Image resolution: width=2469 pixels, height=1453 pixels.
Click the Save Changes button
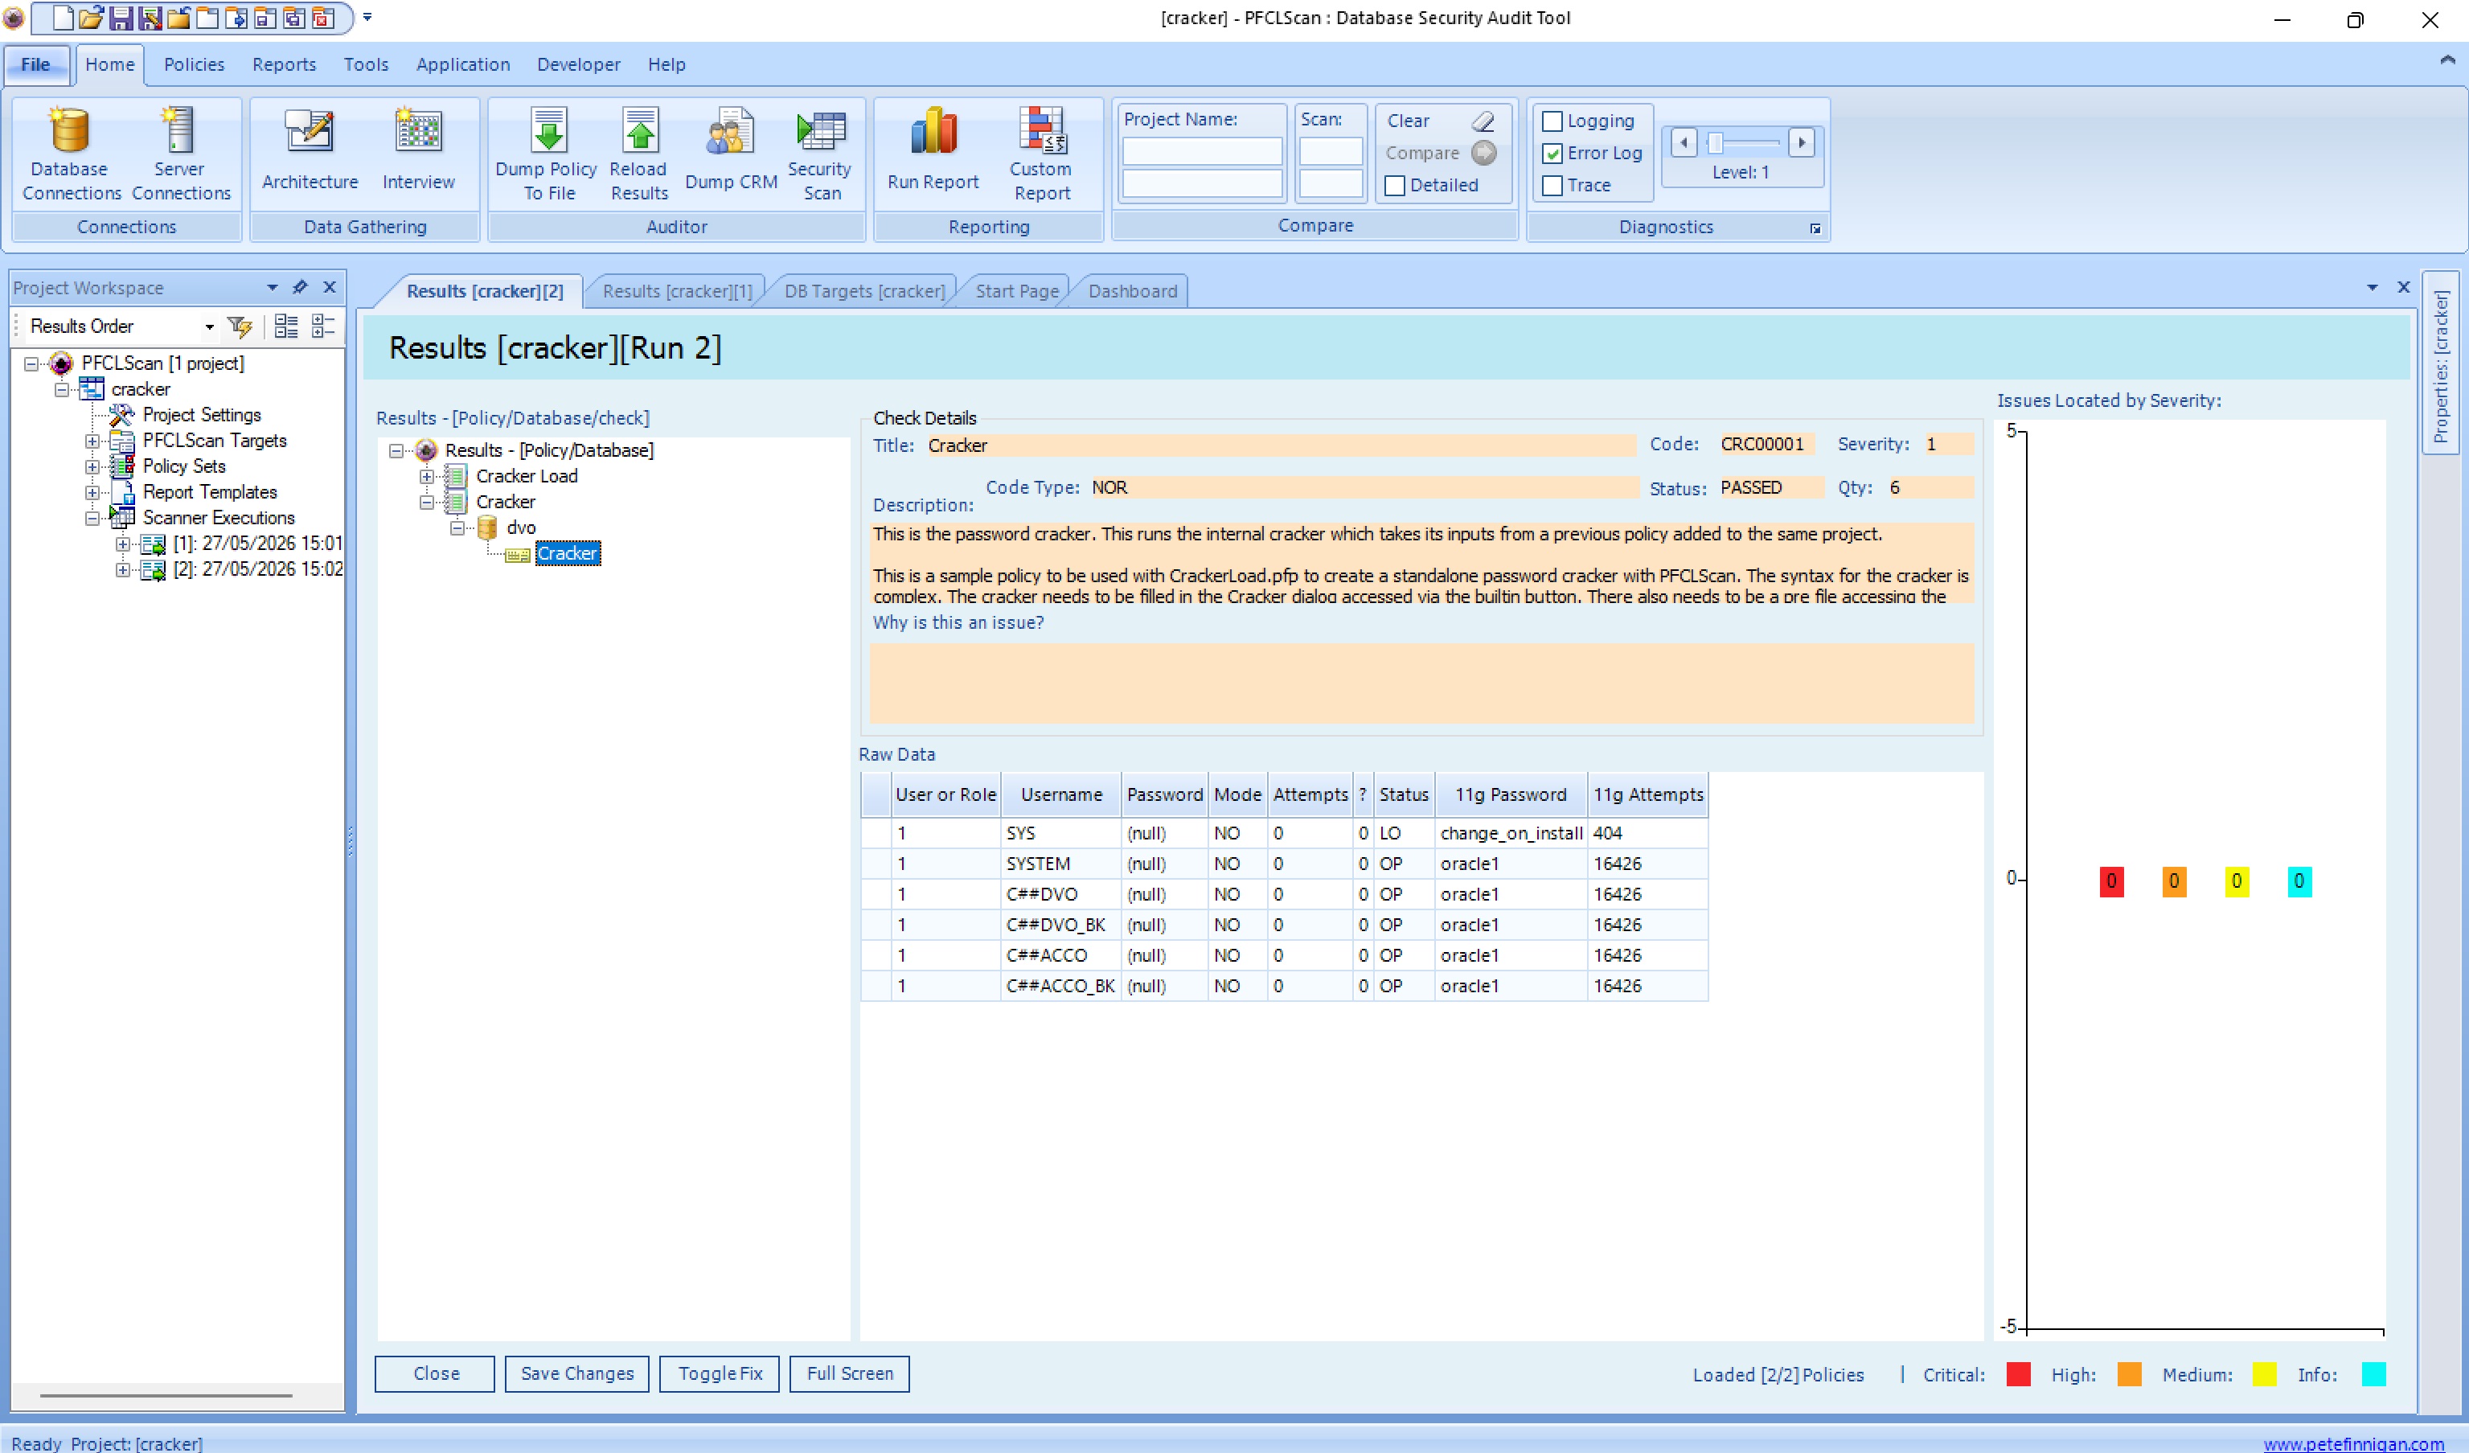click(577, 1373)
